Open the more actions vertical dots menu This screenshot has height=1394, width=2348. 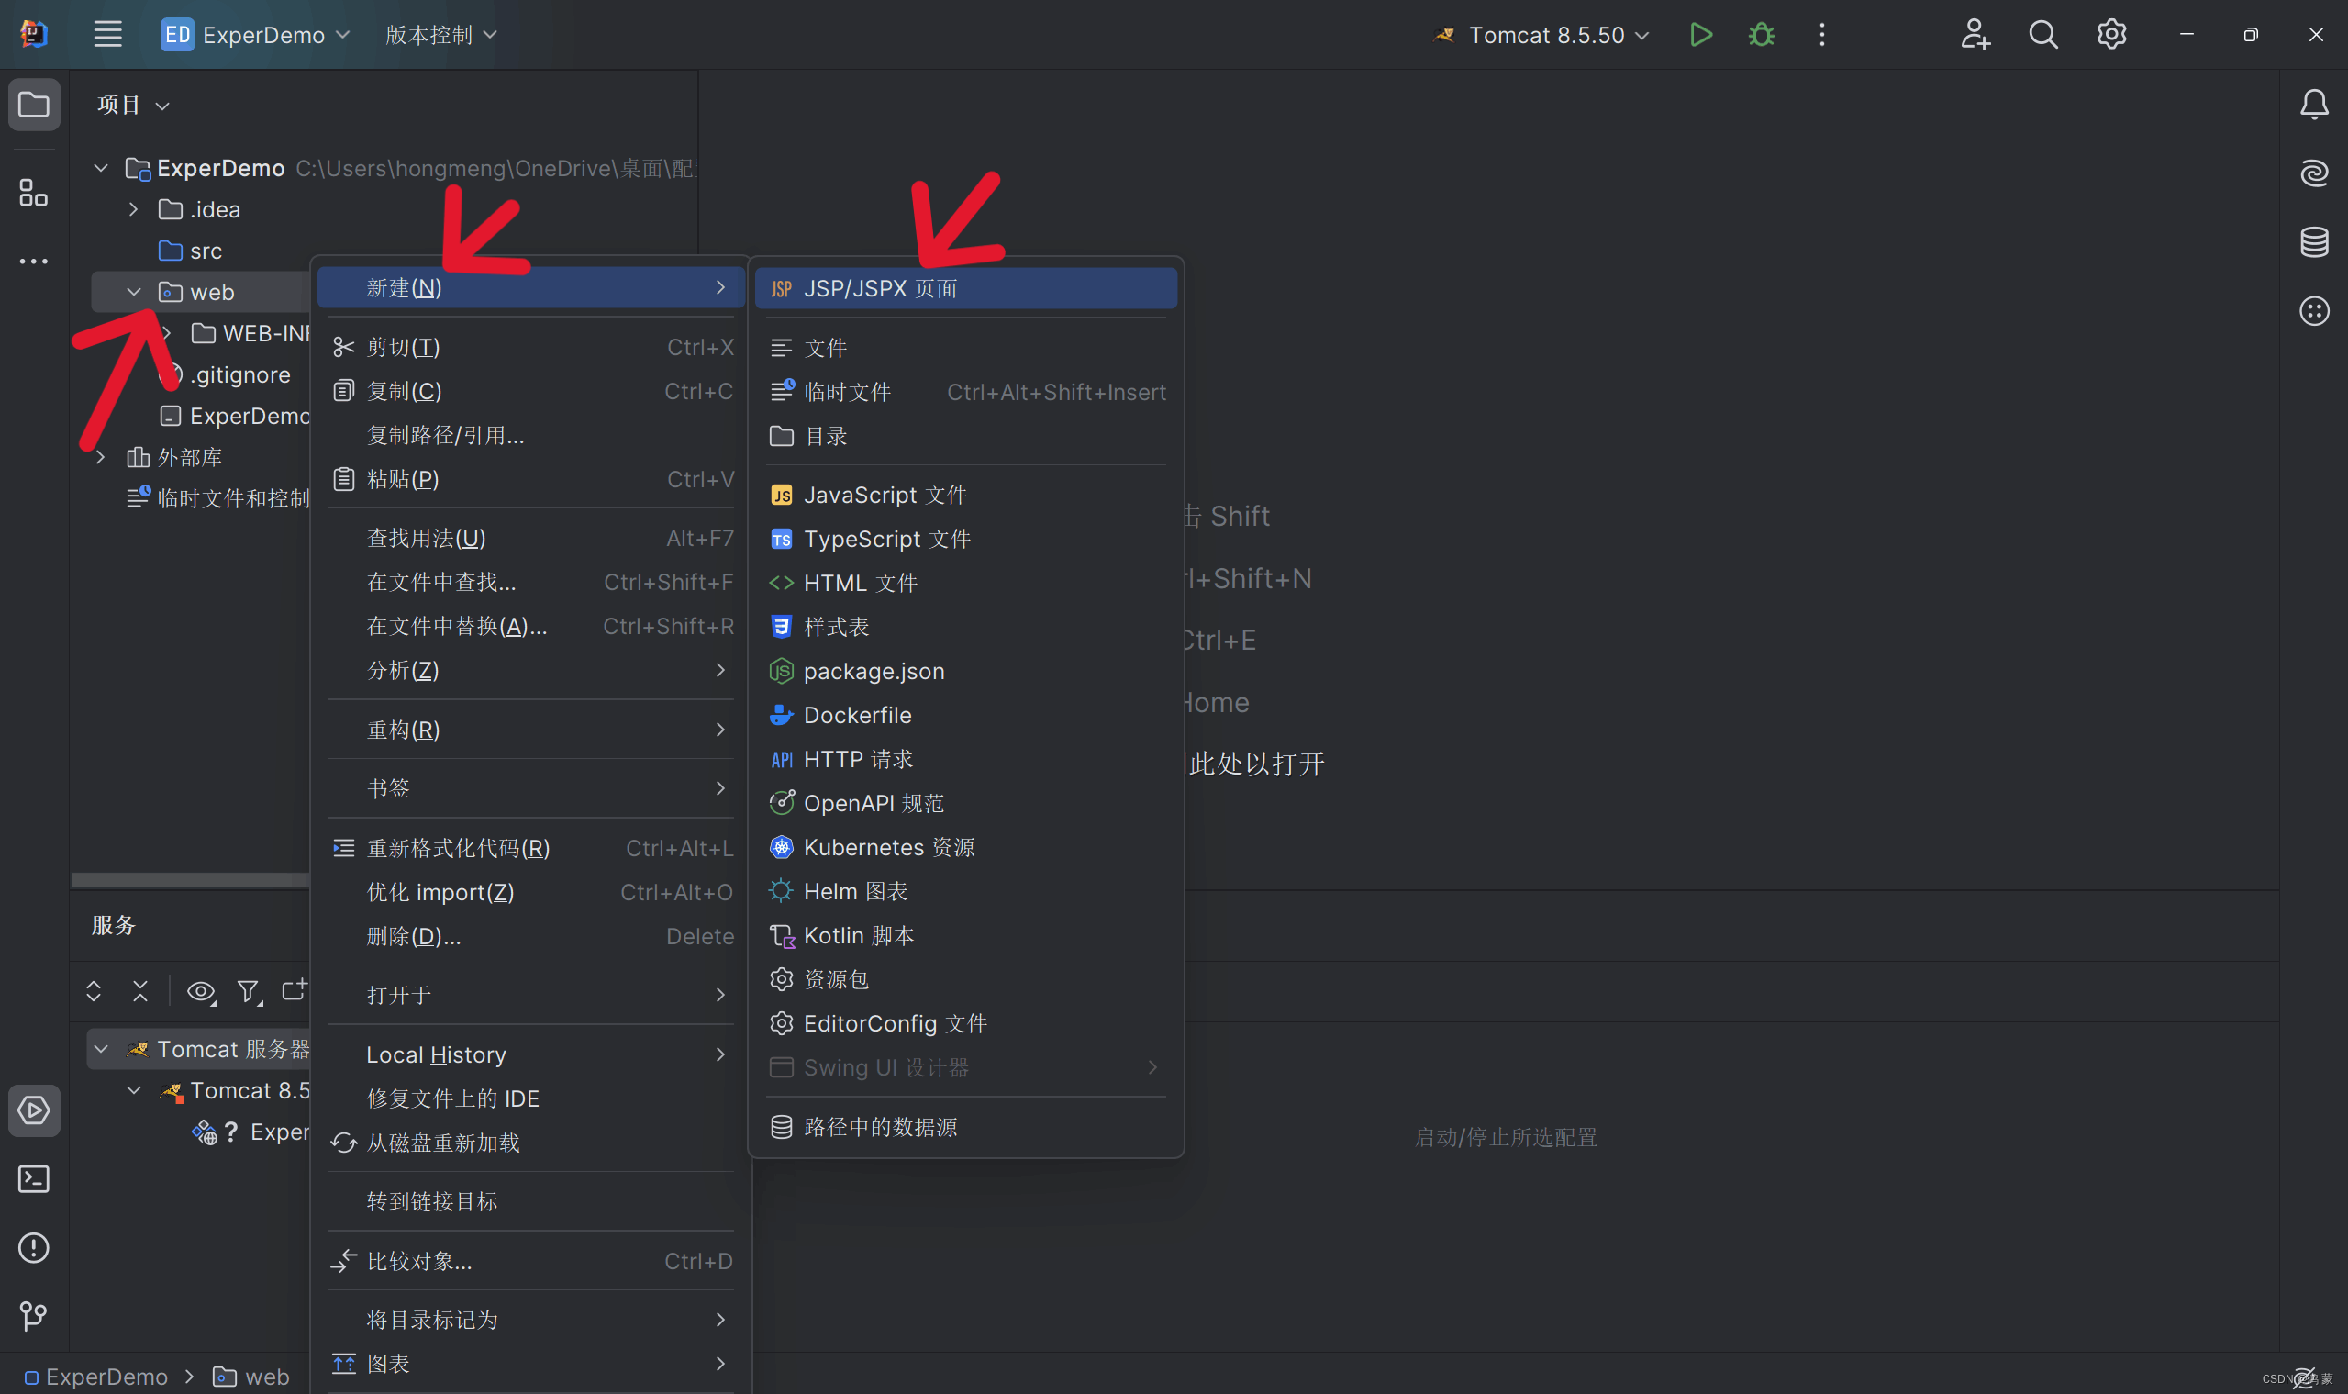point(1822,35)
